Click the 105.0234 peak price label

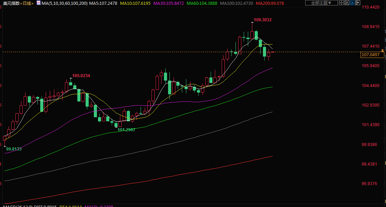click(81, 75)
